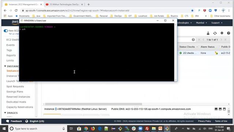Open Chrome from the taskbar
Viewport: 234px width, 132px height.
coord(86,129)
